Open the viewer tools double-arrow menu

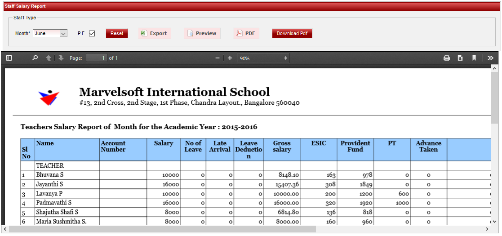click(x=490, y=58)
